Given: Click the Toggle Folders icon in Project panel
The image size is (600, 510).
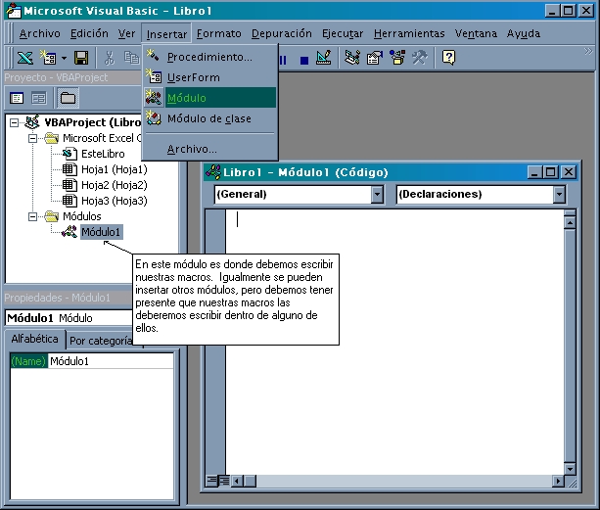Looking at the screenshot, I should pos(68,98).
